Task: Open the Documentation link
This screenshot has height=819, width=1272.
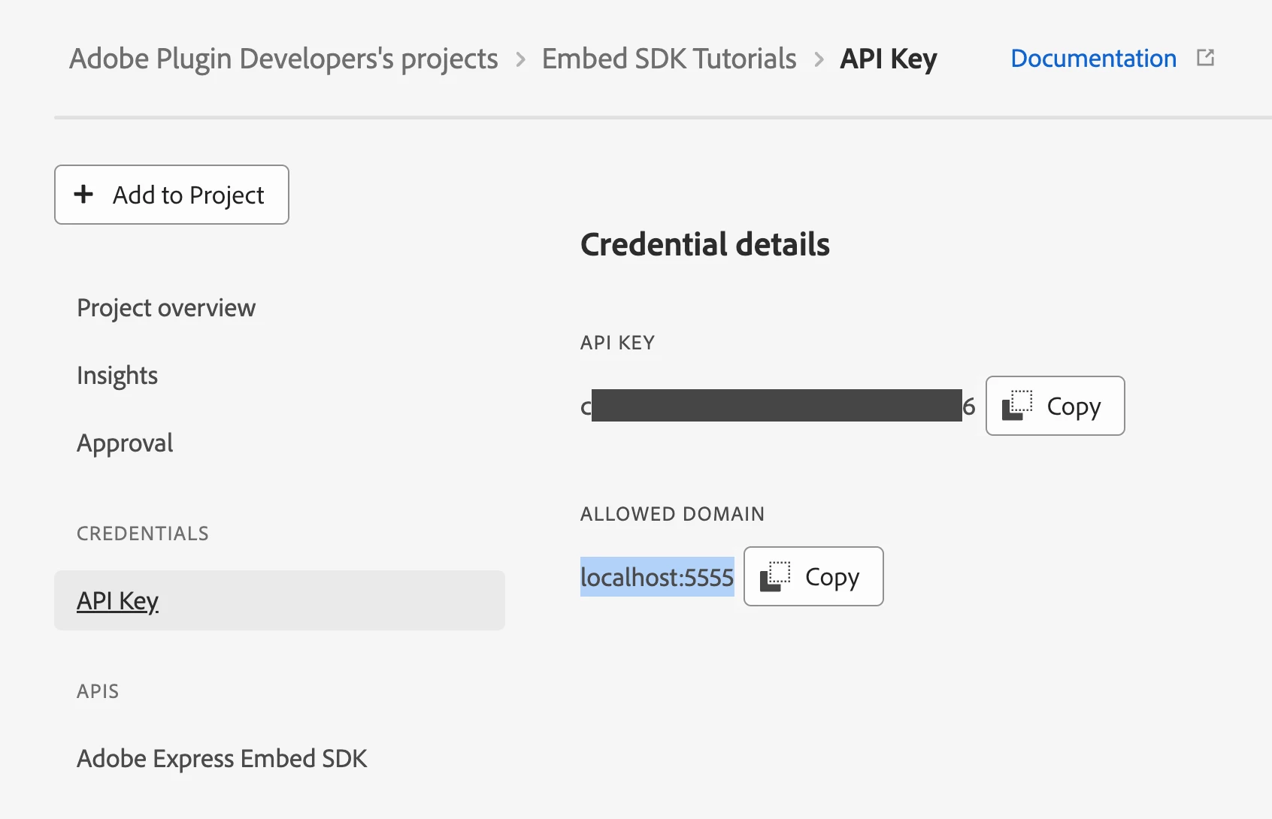Action: pos(1093,59)
